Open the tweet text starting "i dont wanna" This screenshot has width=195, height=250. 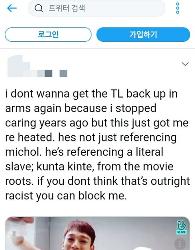pyautogui.click(x=97, y=145)
